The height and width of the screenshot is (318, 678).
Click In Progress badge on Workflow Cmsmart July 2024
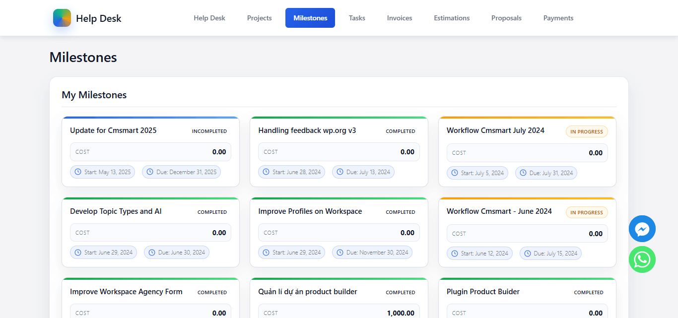587,131
